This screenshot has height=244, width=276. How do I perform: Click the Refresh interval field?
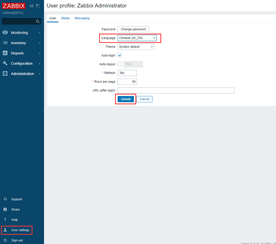pos(127,73)
